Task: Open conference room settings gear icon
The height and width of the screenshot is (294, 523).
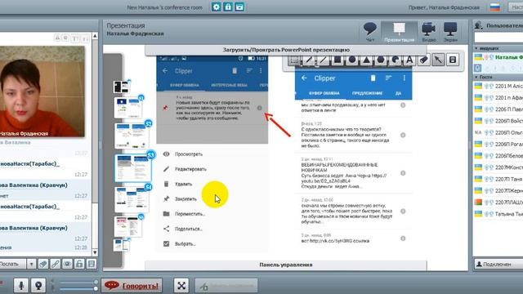Action: tap(216, 7)
